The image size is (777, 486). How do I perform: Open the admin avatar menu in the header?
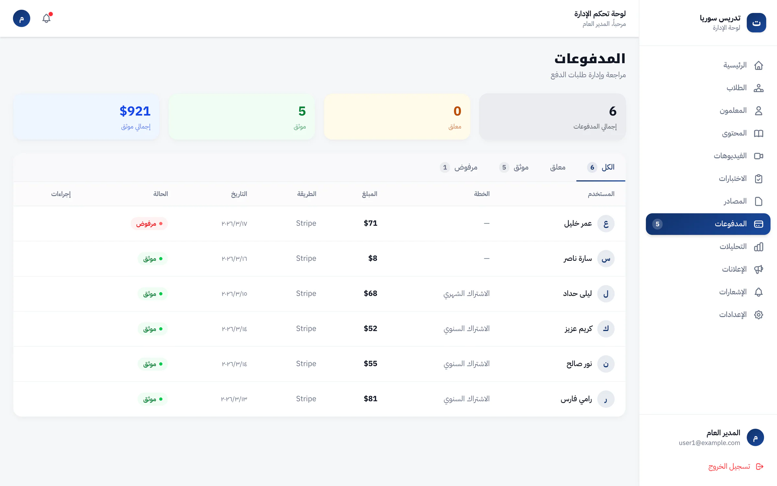click(22, 18)
